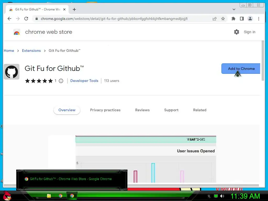
Task: Click the 11:39 AM clock
Action: [245, 196]
